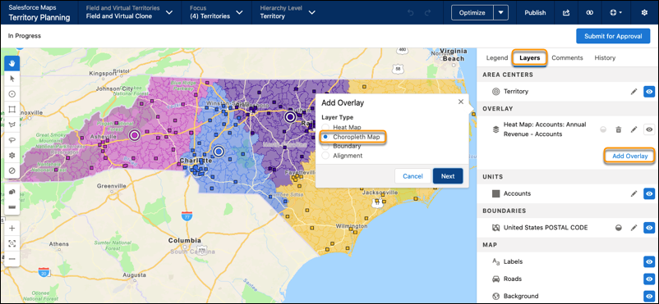
Task: Select the arrow pointer tool
Action: (x=12, y=79)
